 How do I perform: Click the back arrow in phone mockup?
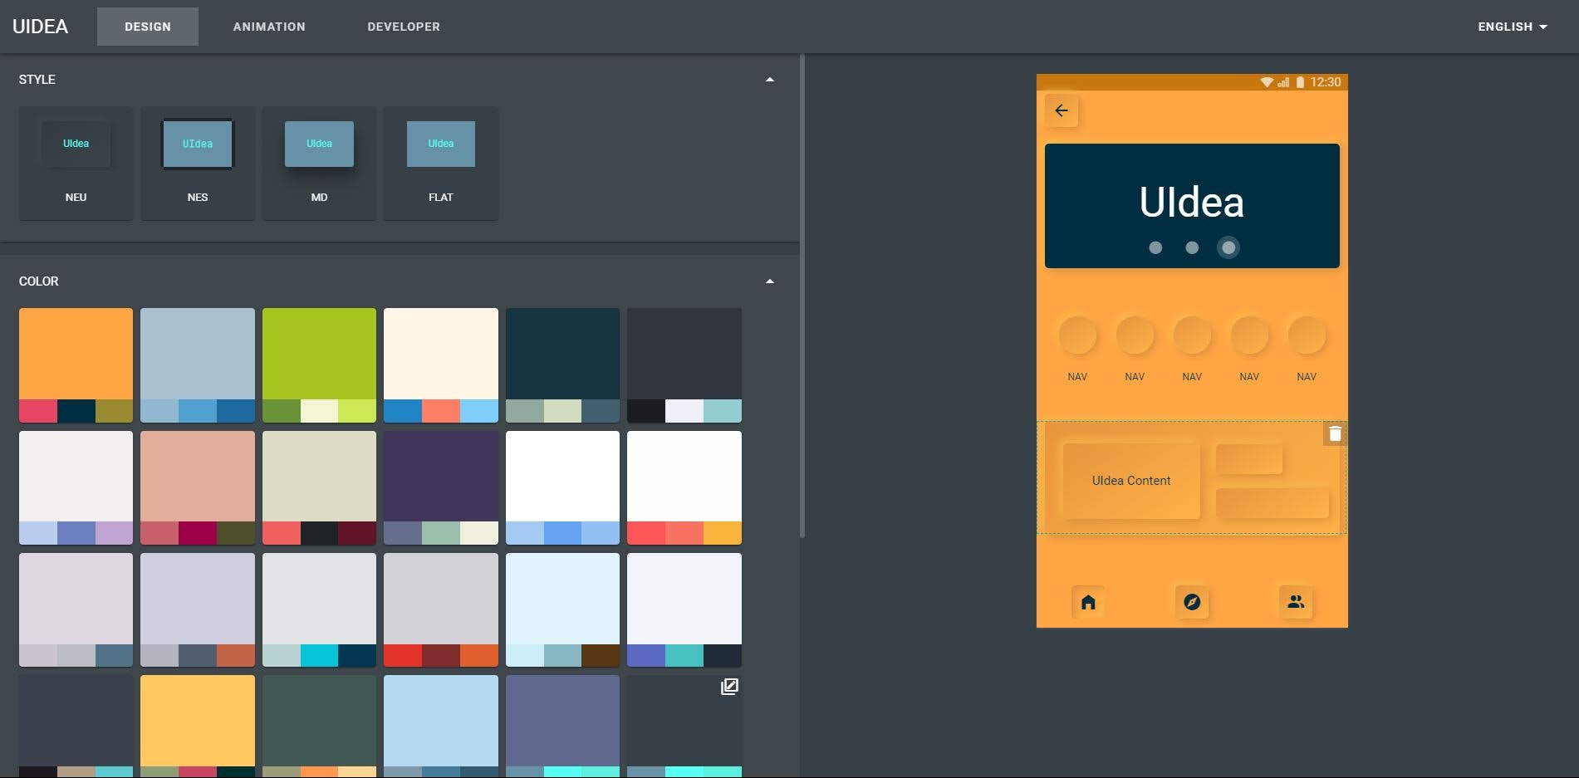pos(1061,110)
